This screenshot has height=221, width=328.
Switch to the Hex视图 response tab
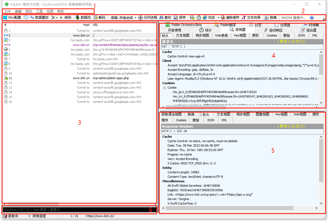[x=281, y=114]
